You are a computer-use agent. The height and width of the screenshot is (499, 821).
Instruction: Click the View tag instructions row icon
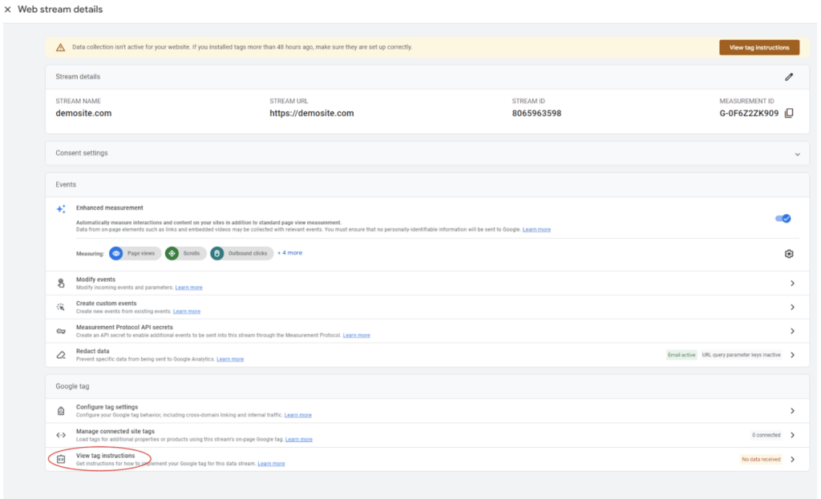(x=61, y=459)
